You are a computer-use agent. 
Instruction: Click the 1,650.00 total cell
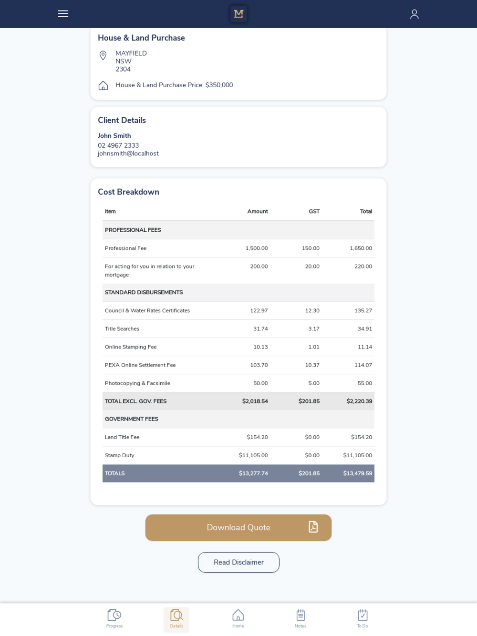click(361, 248)
